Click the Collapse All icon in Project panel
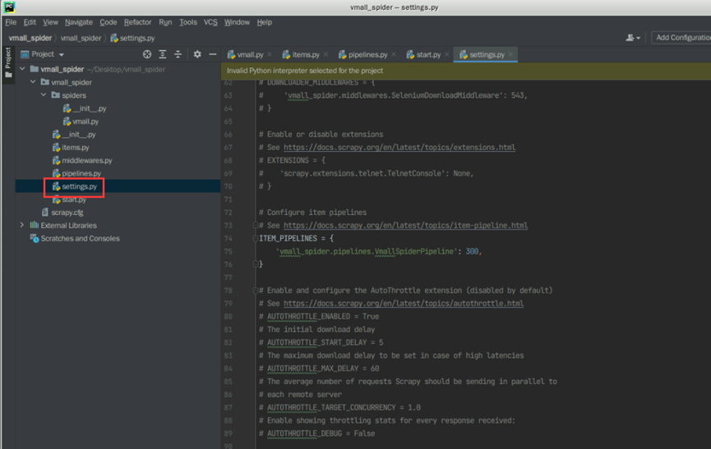Screen dimensions: 711x449 click(x=178, y=54)
